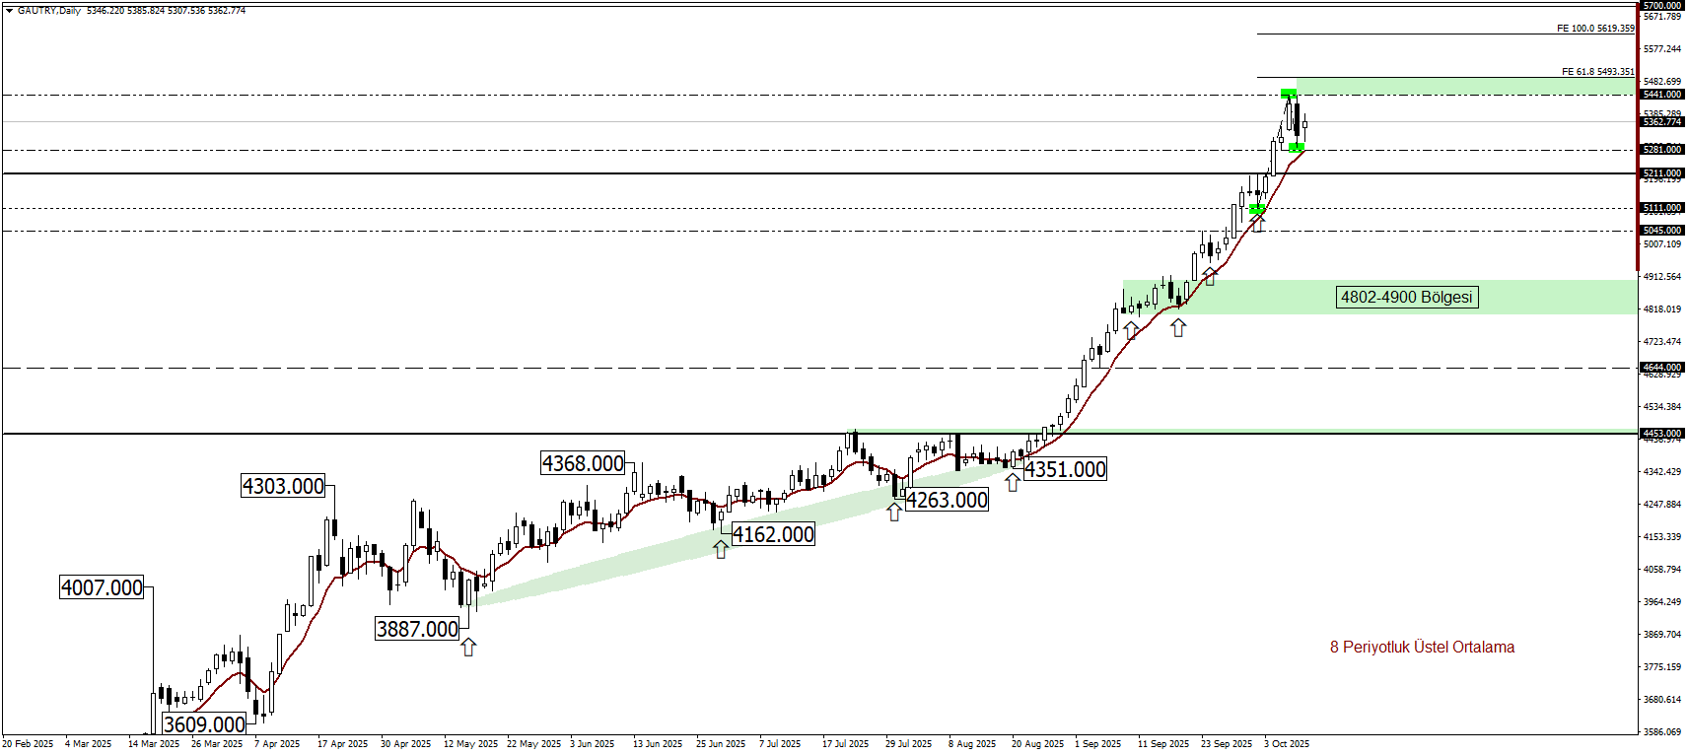Click the 5441.000 level price tag

(1662, 95)
